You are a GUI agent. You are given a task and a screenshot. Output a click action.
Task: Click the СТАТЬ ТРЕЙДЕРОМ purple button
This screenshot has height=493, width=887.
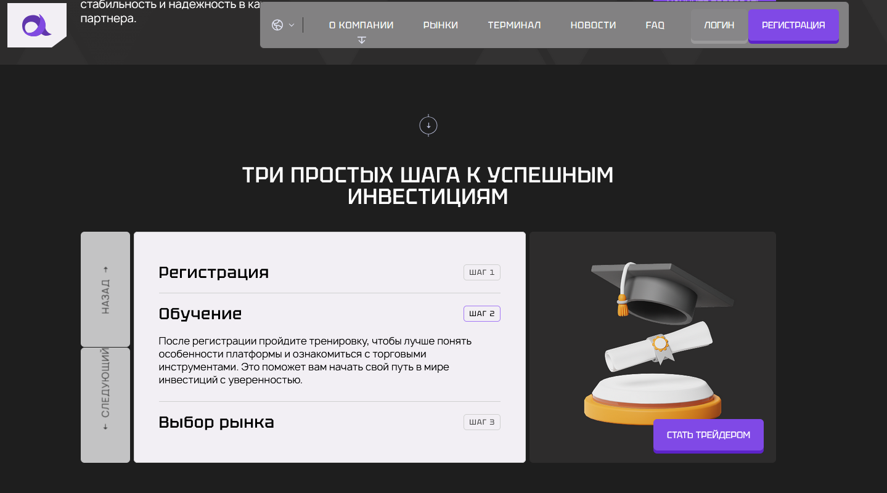708,435
